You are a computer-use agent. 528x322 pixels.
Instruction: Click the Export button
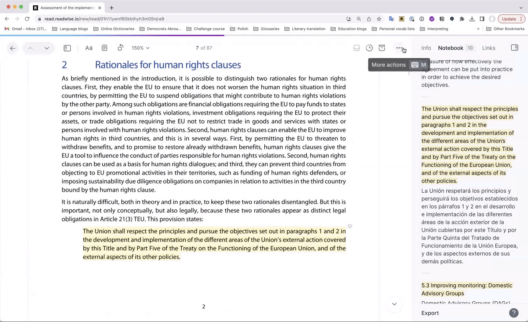[430, 313]
